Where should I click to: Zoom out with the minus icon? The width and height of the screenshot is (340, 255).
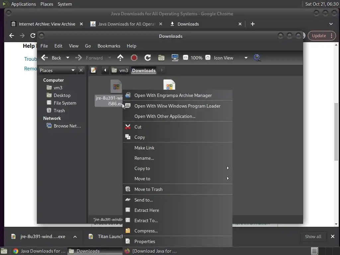(x=185, y=58)
